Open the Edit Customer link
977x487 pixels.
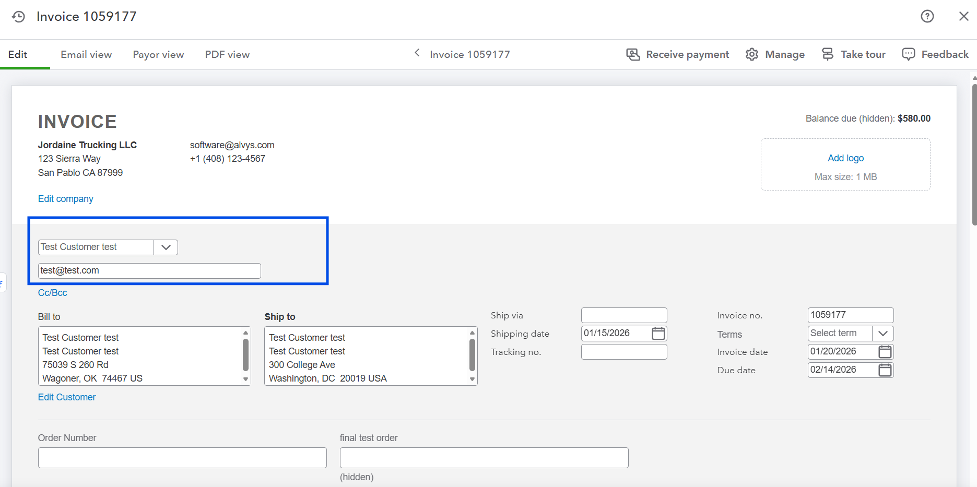point(67,397)
